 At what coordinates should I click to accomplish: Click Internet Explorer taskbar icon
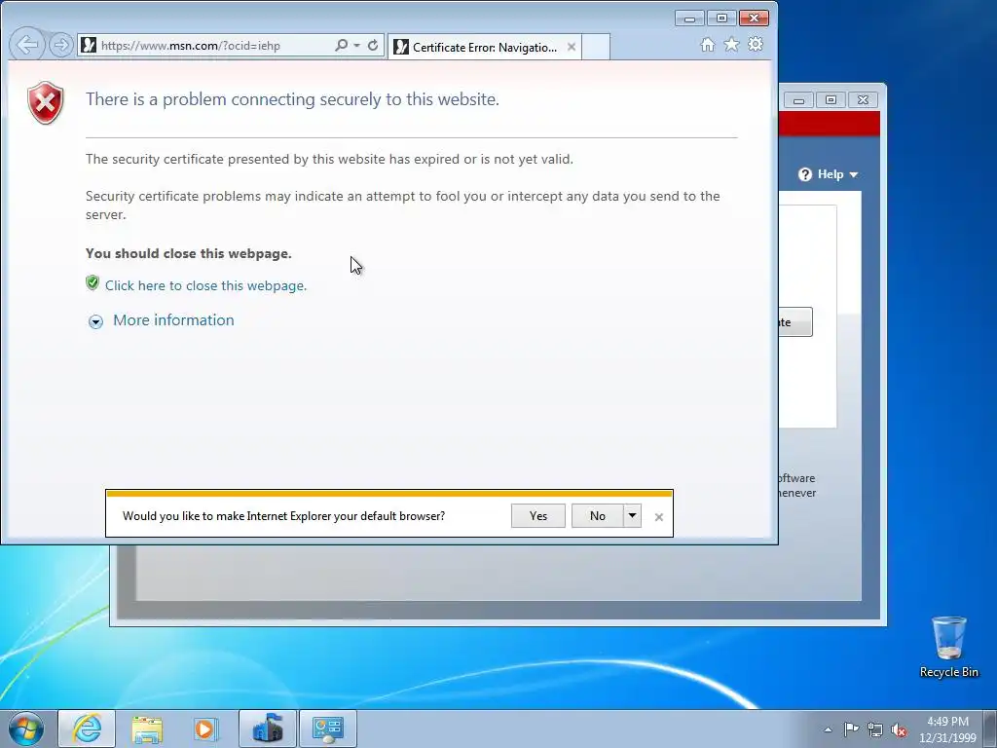(87, 729)
